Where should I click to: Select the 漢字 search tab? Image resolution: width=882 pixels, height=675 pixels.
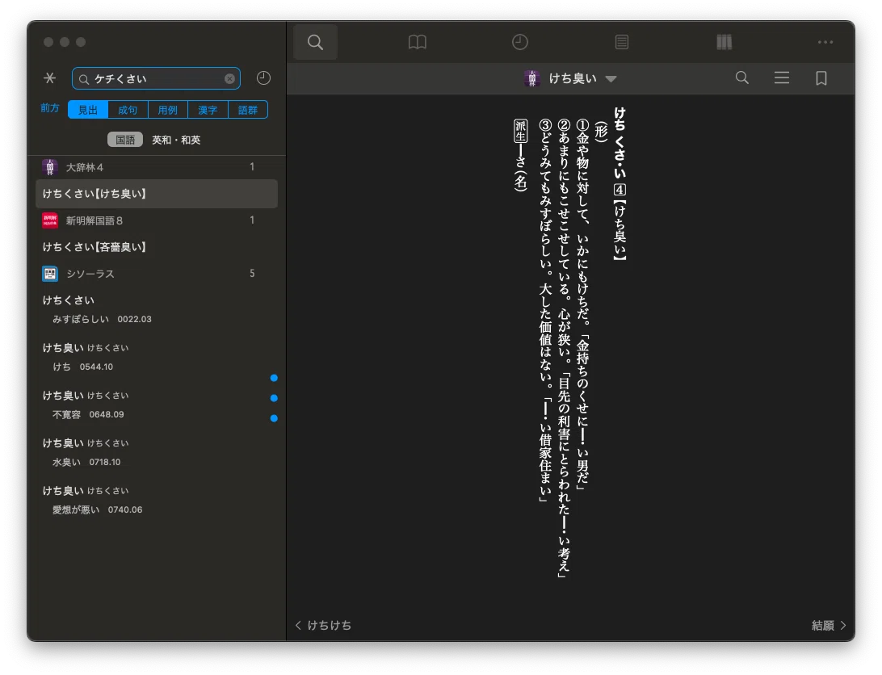[208, 110]
